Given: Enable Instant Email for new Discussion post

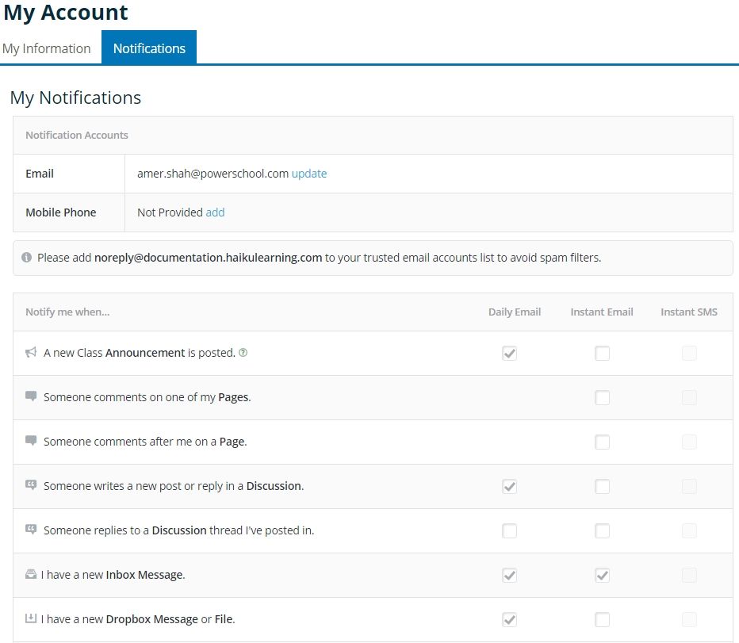Looking at the screenshot, I should [x=602, y=487].
